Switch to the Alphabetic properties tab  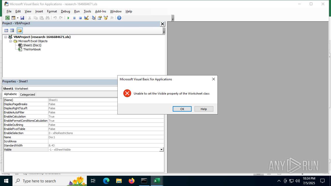click(11, 94)
